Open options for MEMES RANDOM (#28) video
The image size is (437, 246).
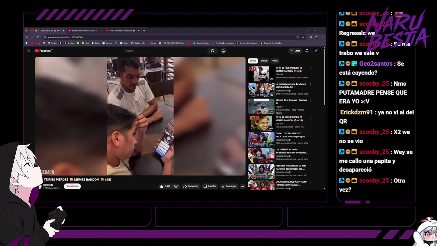(x=310, y=118)
